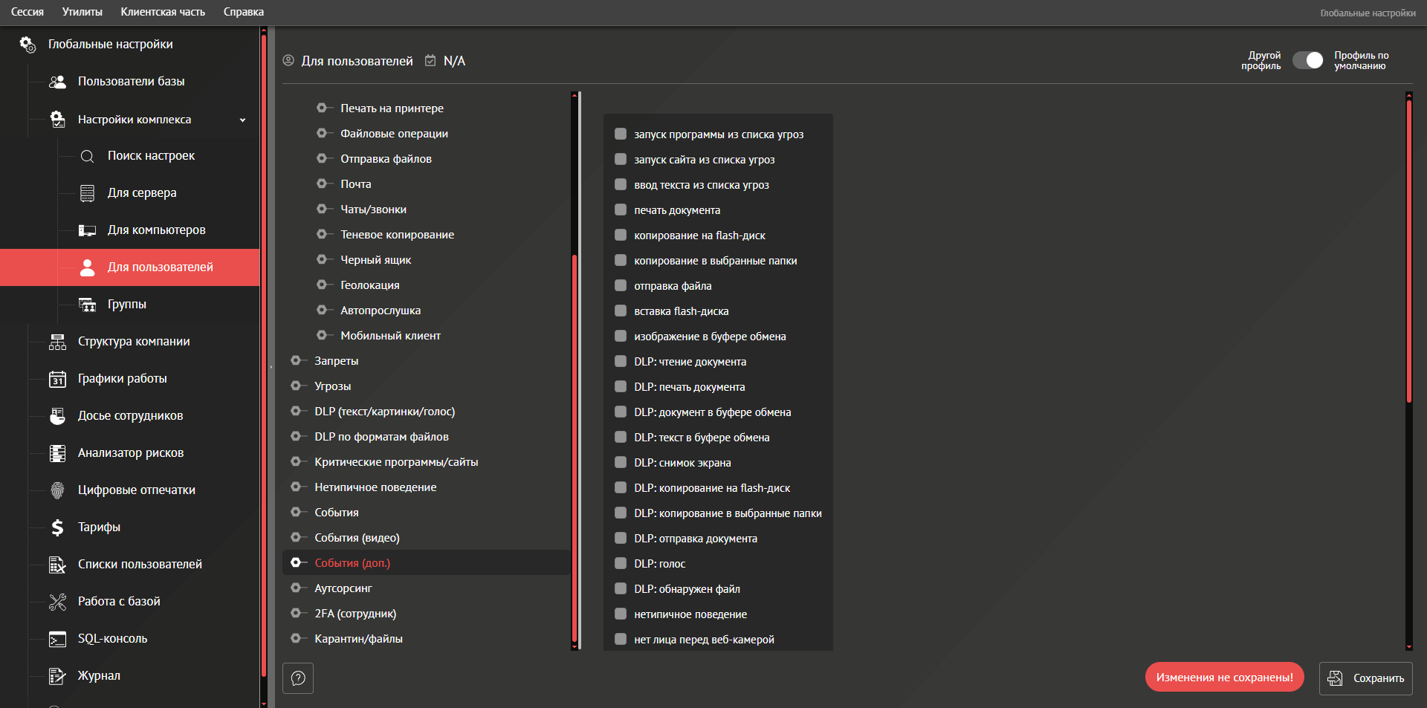Click the Работа с базой tools icon
This screenshot has width=1427, height=708.
click(57, 602)
